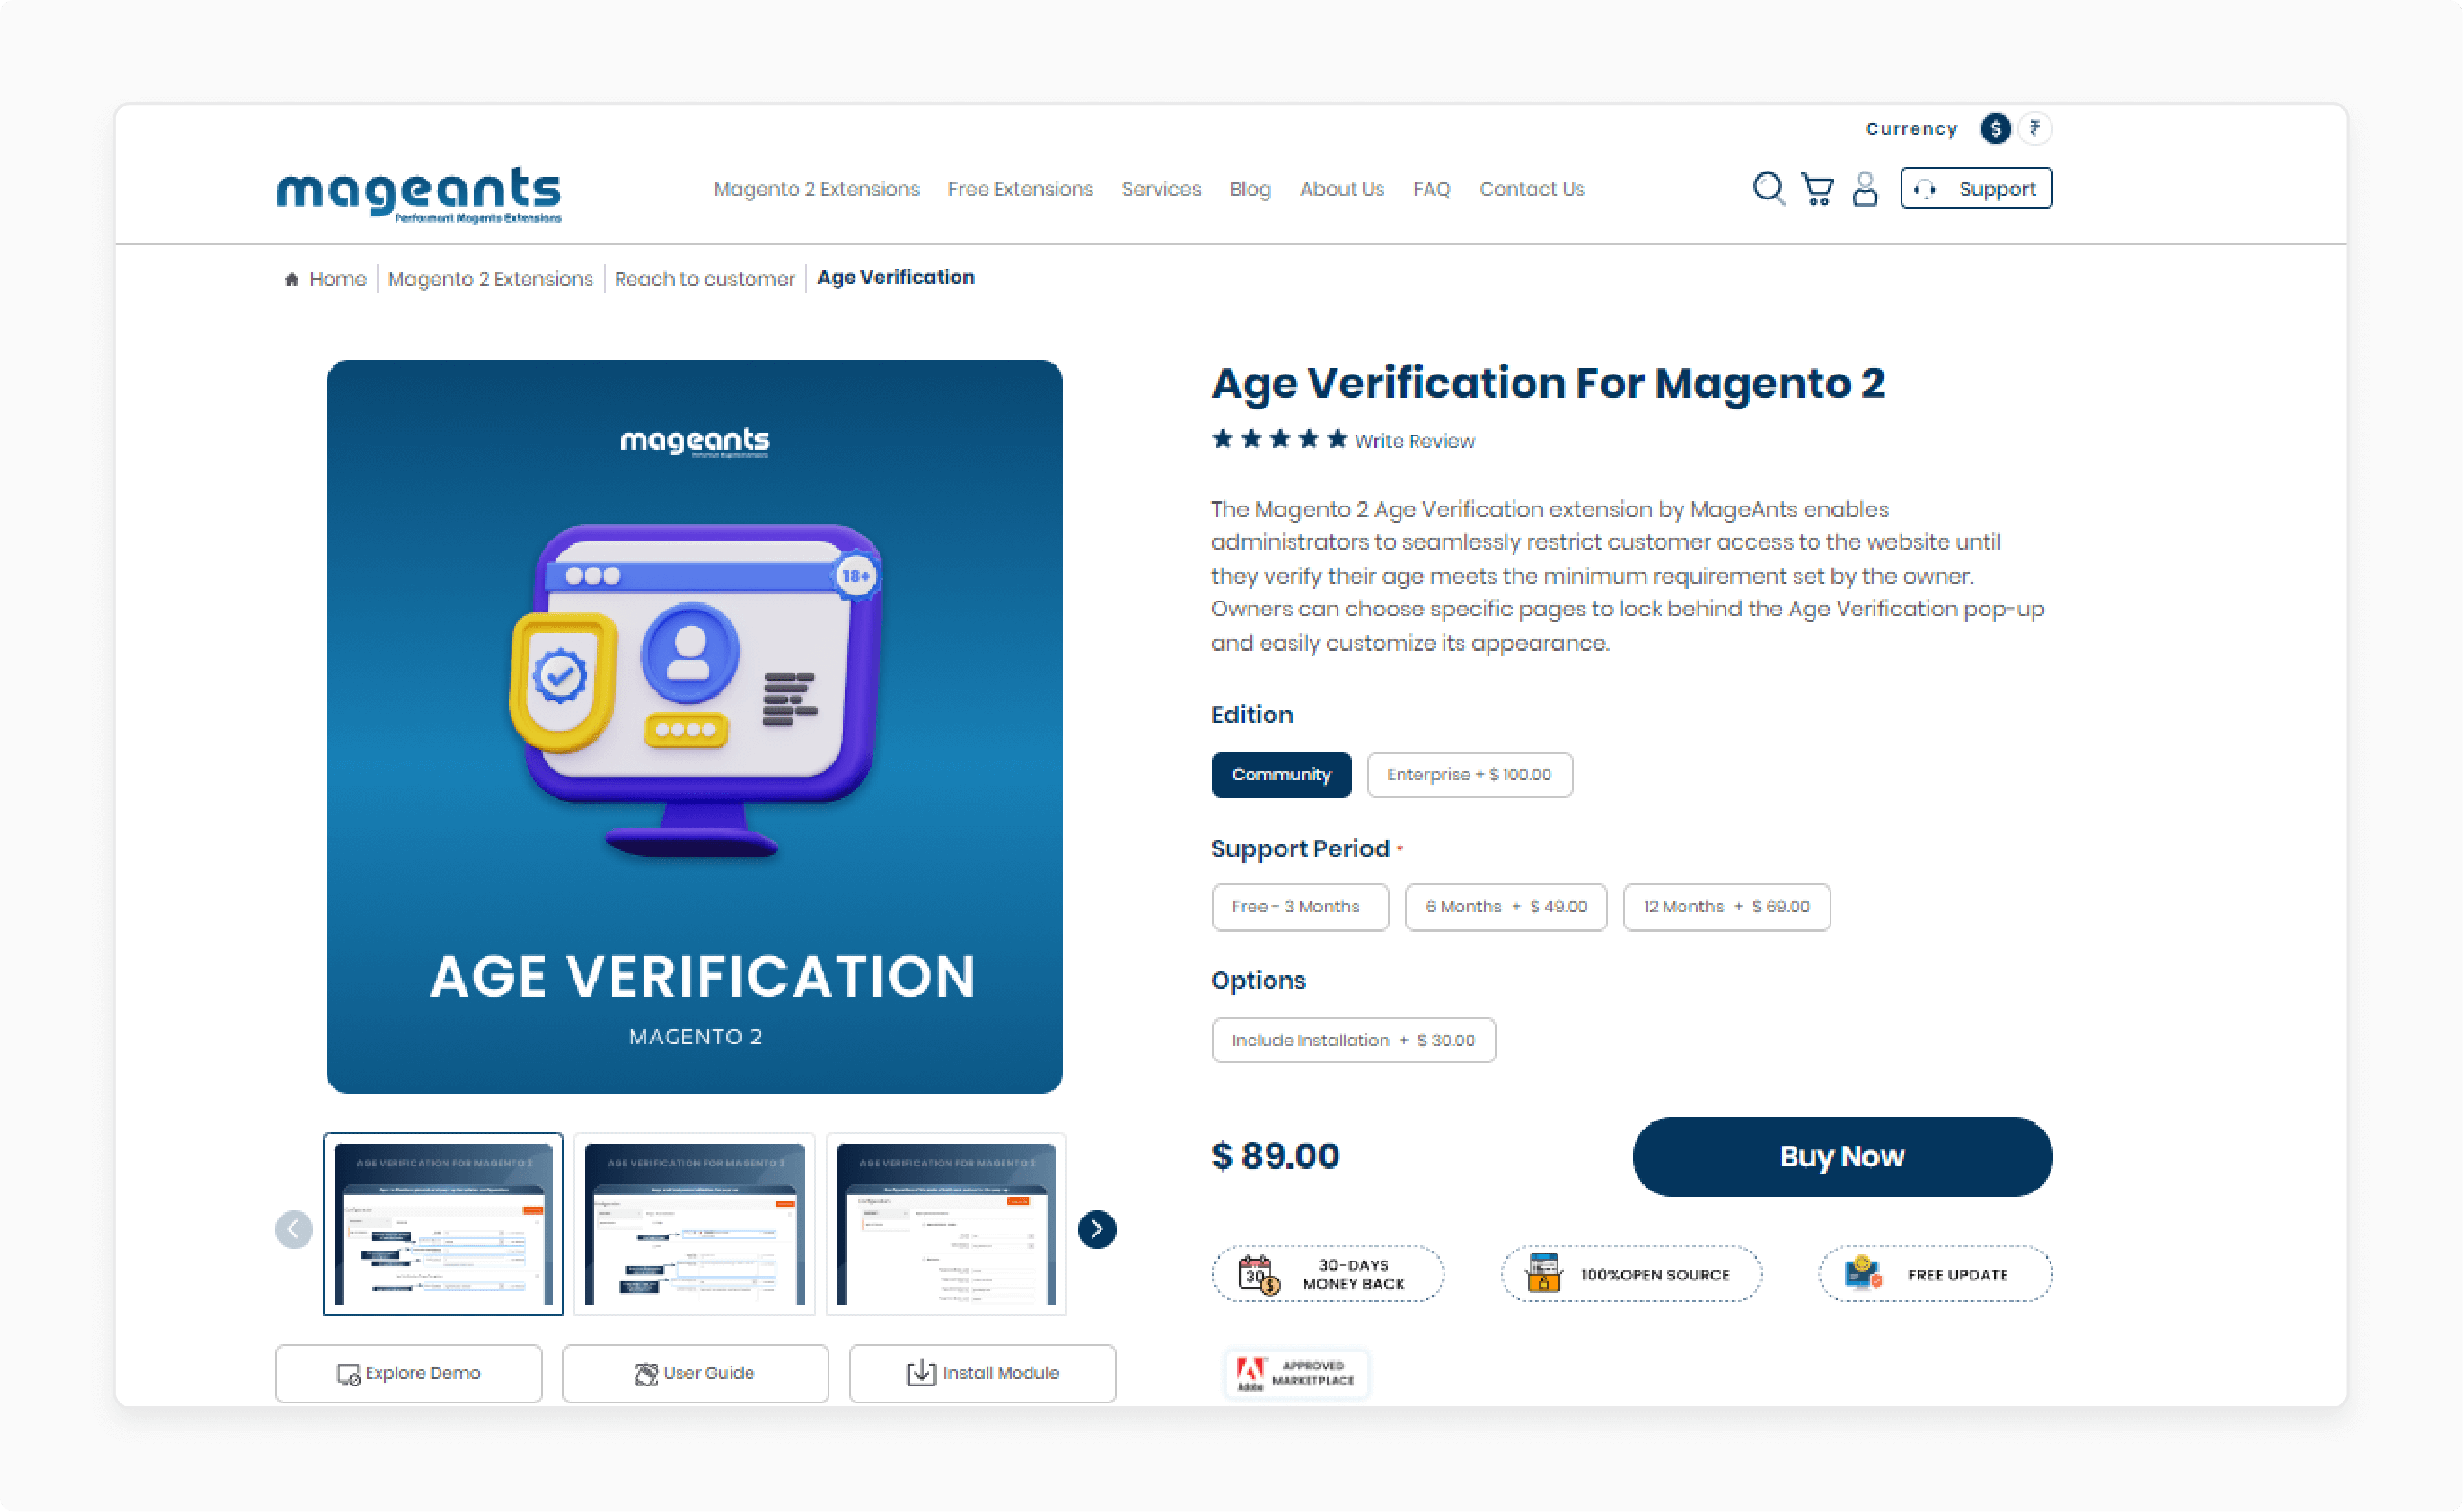Click the next gallery arrow
Viewport: 2463px width, 1512px height.
1096,1229
